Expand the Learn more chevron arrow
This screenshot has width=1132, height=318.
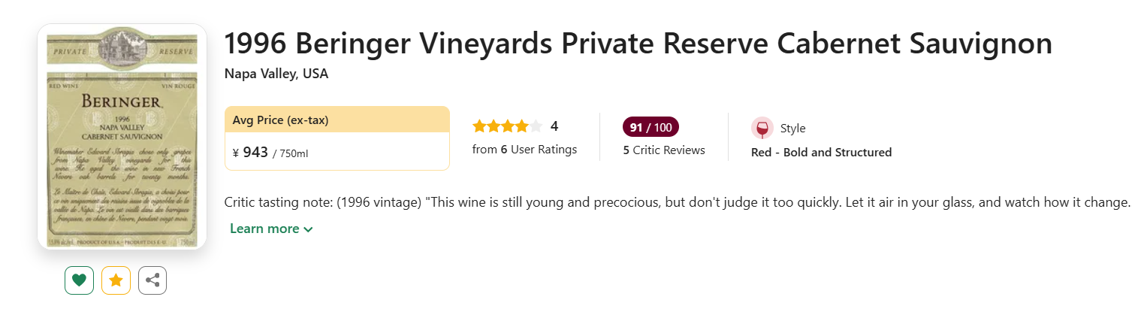point(308,229)
